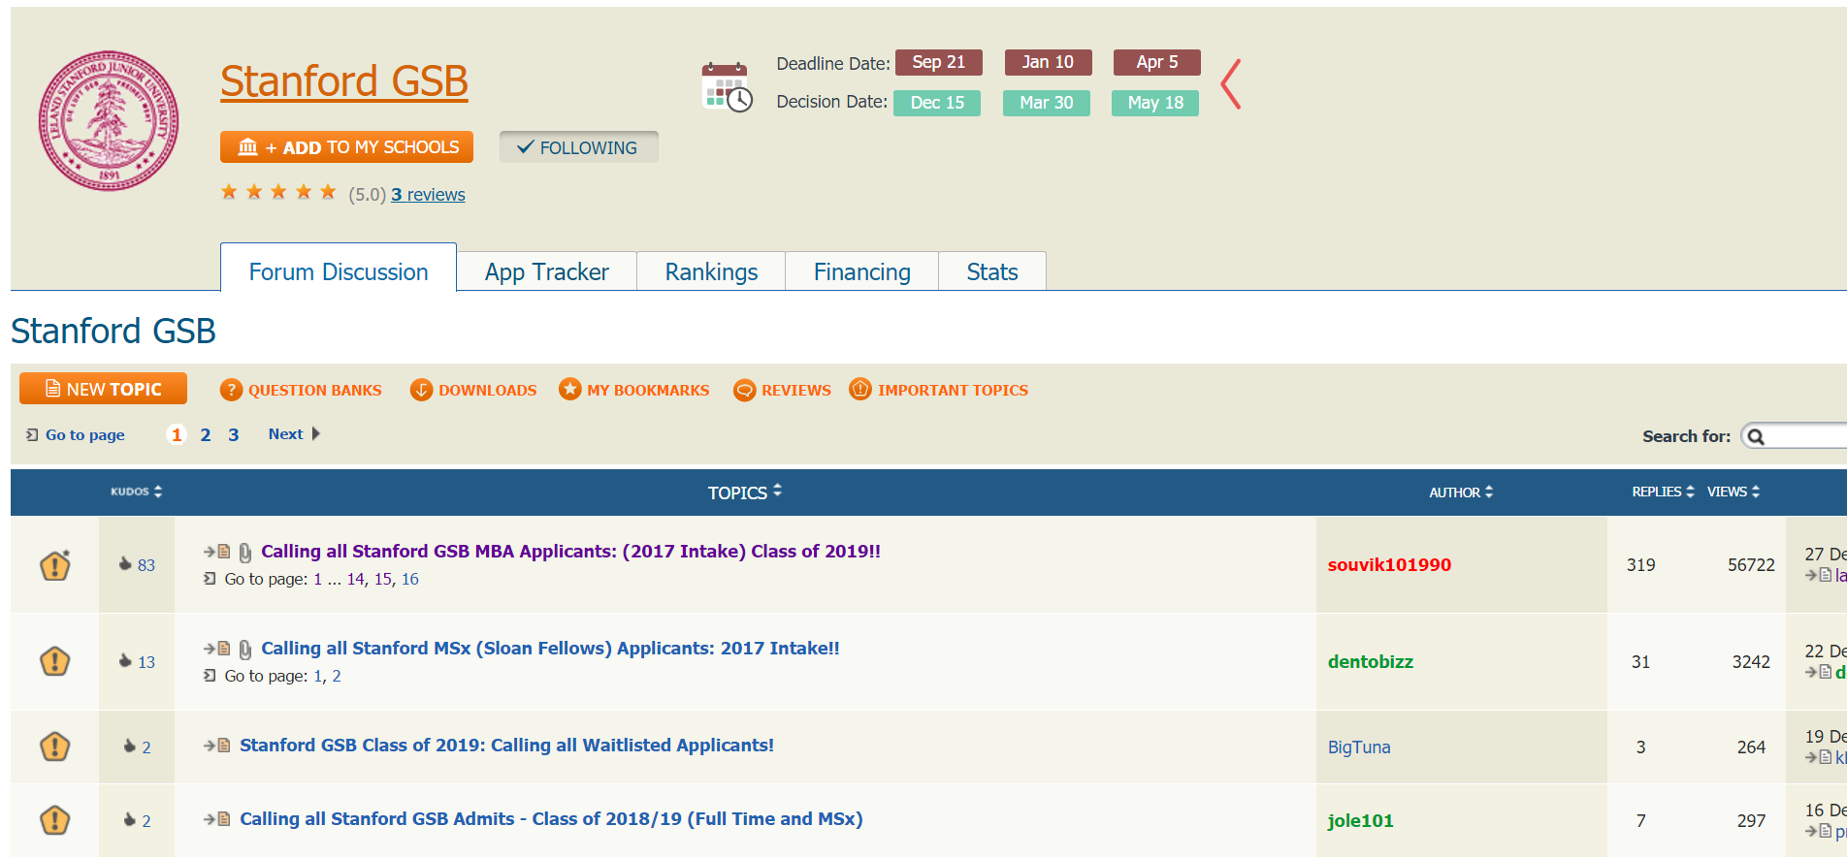This screenshot has height=858, width=1847.
Task: Click the kudos flame icon in the GSB Admits row
Action: click(x=130, y=819)
